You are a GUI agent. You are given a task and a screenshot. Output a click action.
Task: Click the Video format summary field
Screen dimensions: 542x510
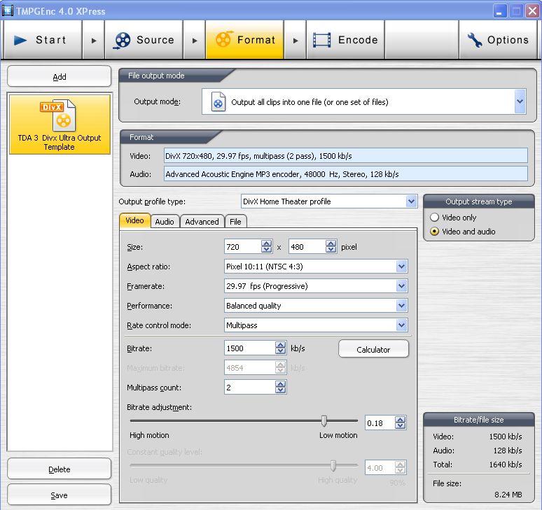pyautogui.click(x=346, y=156)
